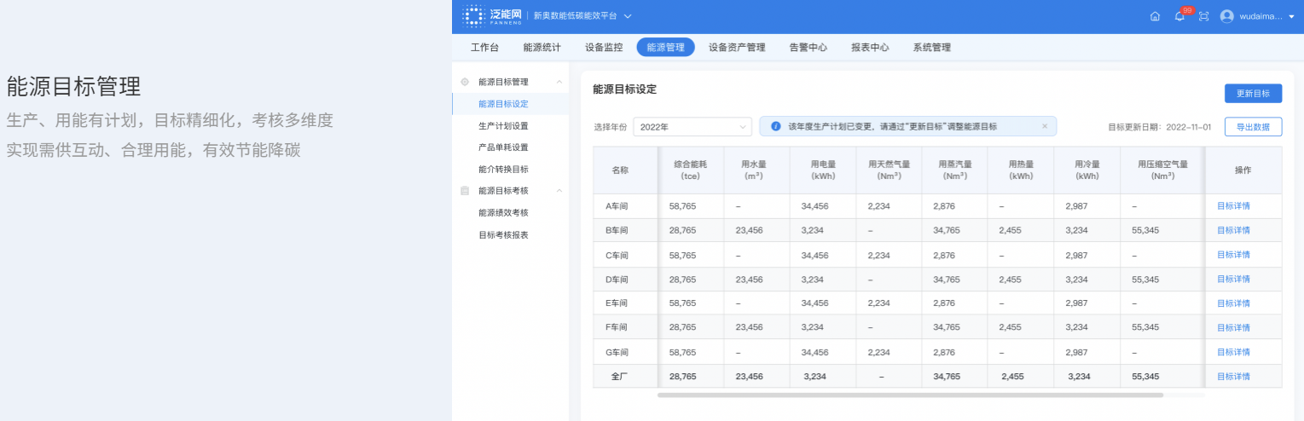The height and width of the screenshot is (421, 1304).
Task: Click the 导出数据 button
Action: tap(1253, 127)
